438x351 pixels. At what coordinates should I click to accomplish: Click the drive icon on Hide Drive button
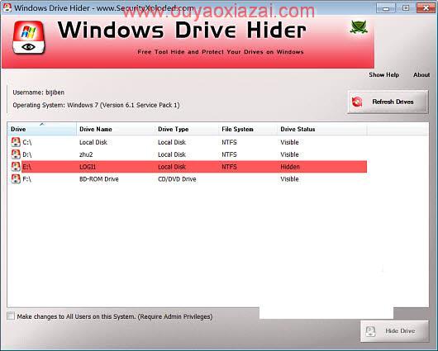(x=371, y=331)
